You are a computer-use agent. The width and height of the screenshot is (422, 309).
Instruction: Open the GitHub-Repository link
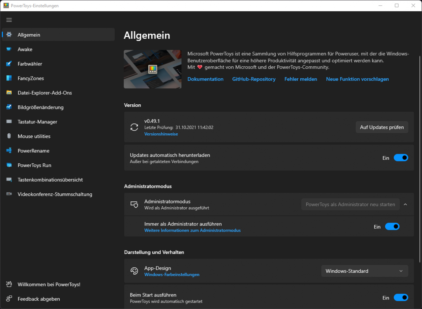click(x=254, y=79)
